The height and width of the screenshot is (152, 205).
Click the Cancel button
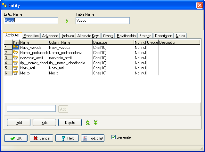point(41,138)
